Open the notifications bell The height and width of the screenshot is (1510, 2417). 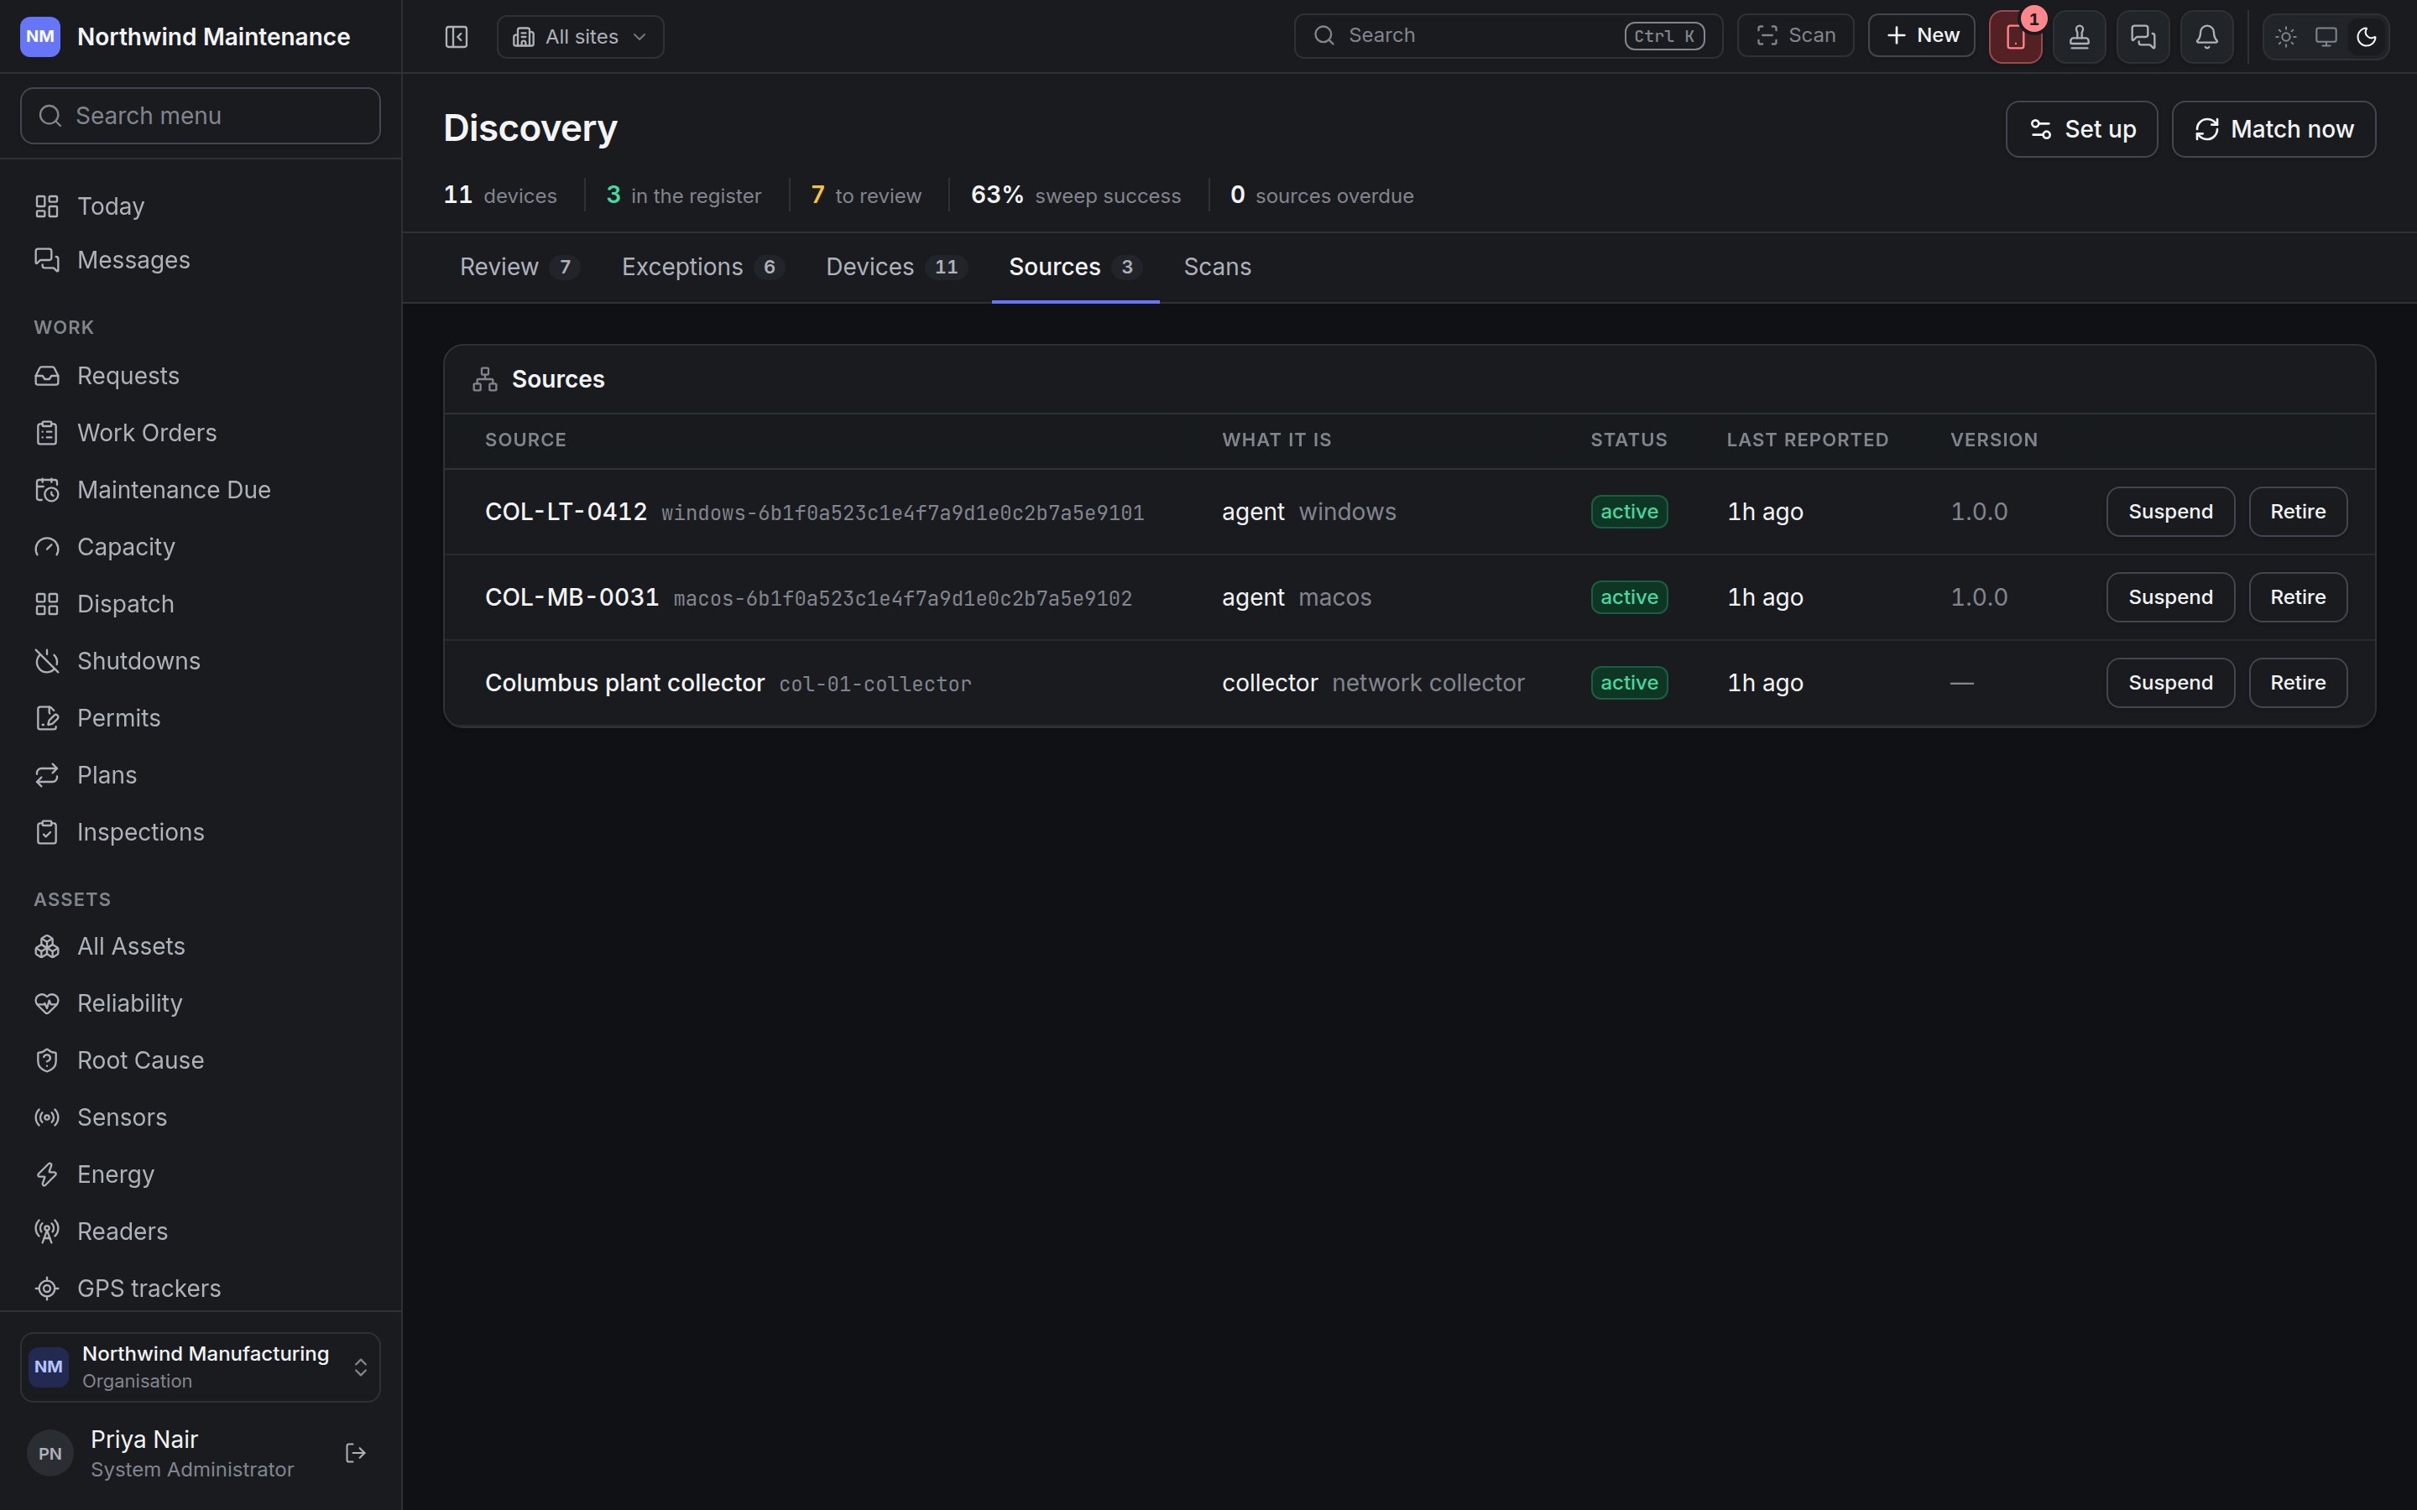coord(2207,37)
